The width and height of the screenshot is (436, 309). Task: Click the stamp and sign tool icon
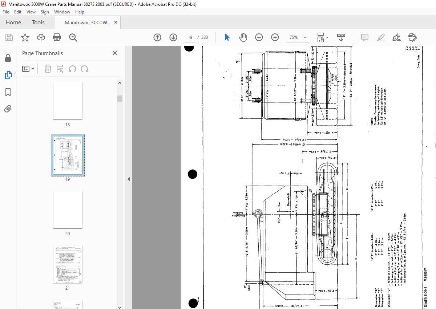tap(412, 37)
